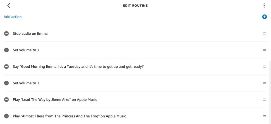The height and width of the screenshot is (124, 271).
Task: Select the reorder handle for "Almost There" row
Action: (264, 116)
